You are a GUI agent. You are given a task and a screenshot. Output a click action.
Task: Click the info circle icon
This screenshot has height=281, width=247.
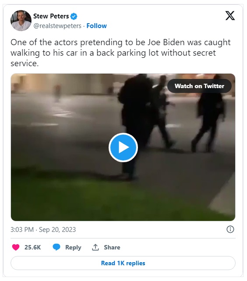230,229
